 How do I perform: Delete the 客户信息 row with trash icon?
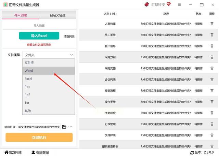click(212, 46)
